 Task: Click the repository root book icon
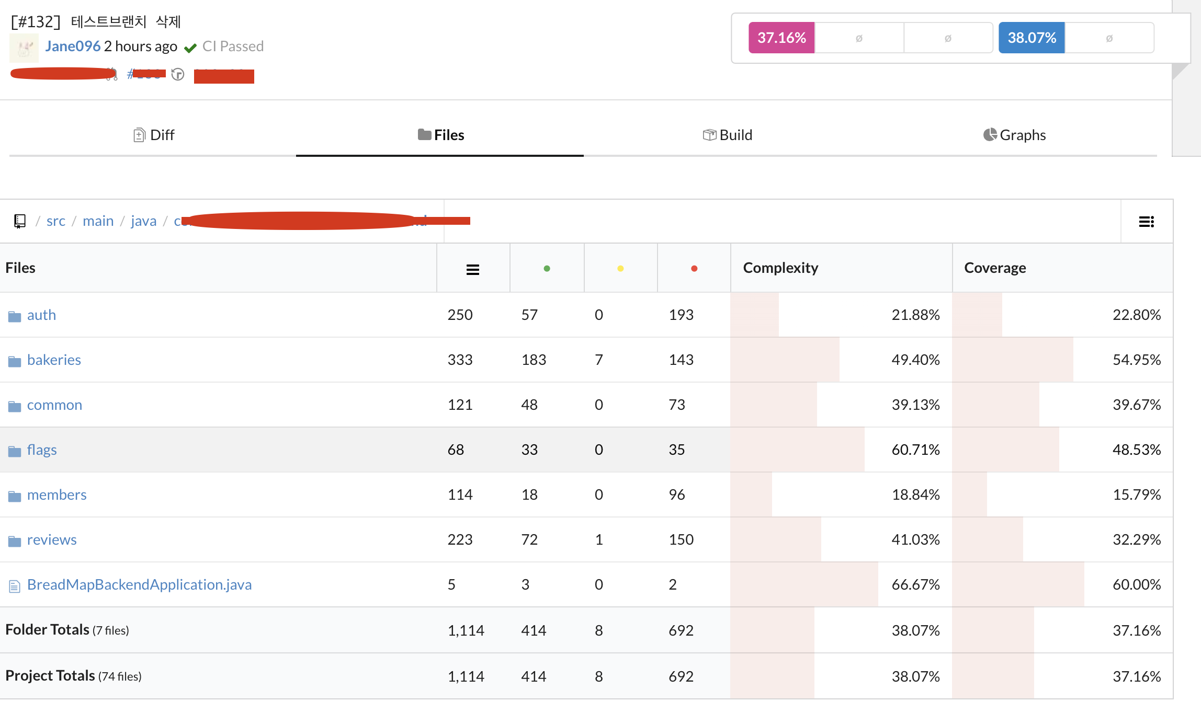[x=20, y=221]
